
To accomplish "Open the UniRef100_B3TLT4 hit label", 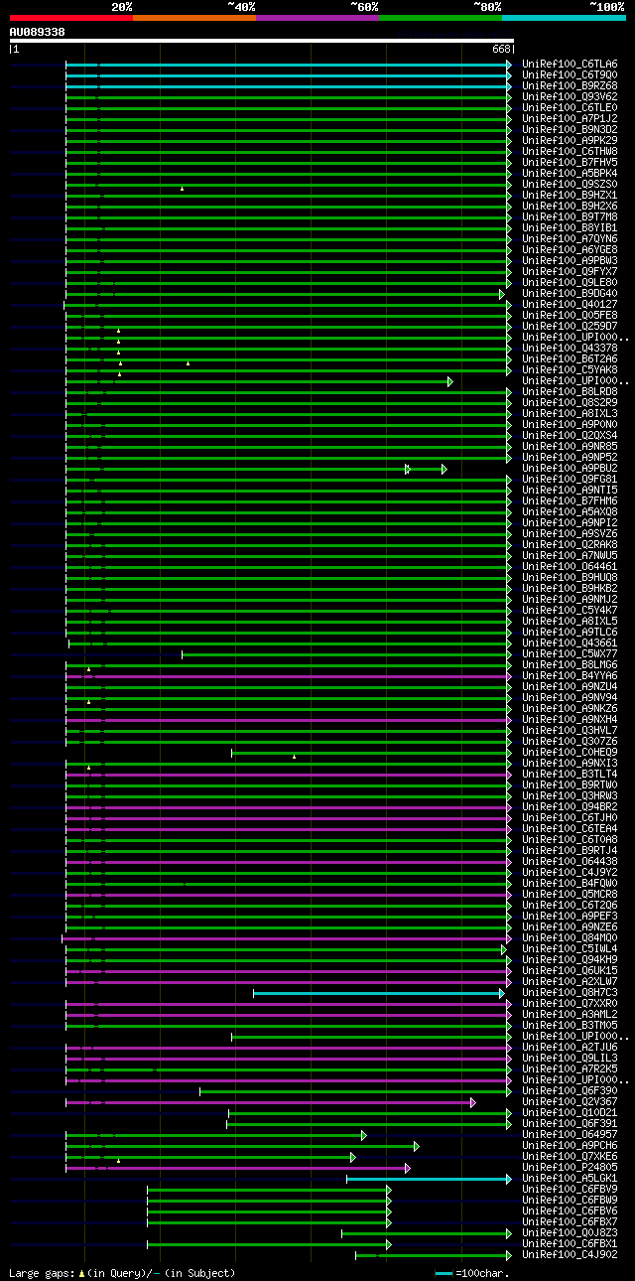I will 570,774.
